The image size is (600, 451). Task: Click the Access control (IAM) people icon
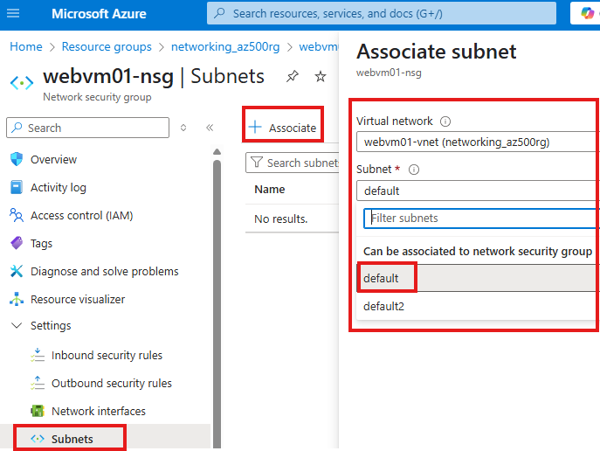(17, 215)
